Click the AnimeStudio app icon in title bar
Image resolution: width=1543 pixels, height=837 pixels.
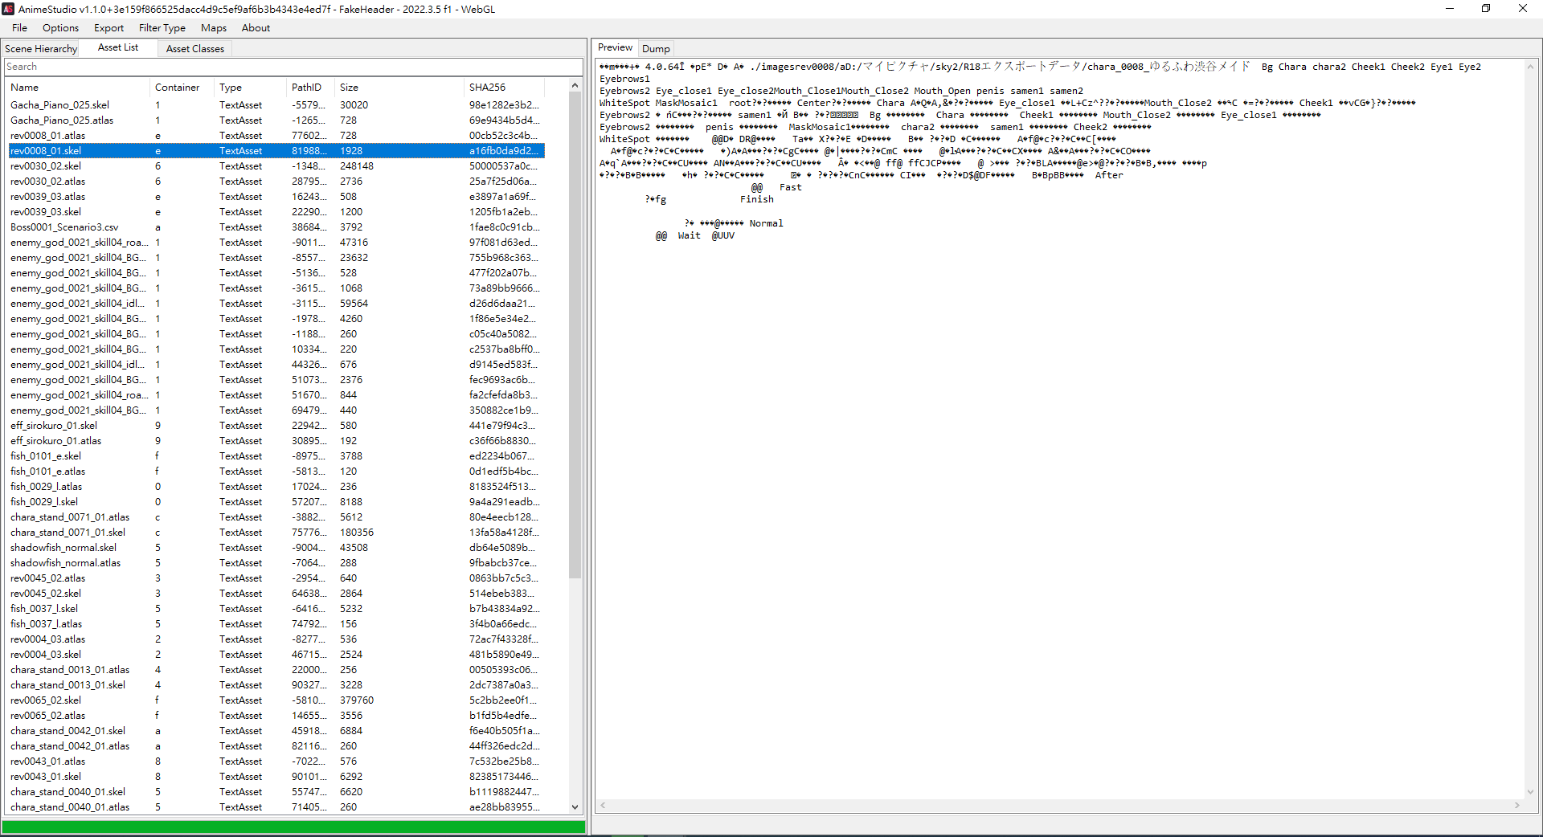coord(9,9)
